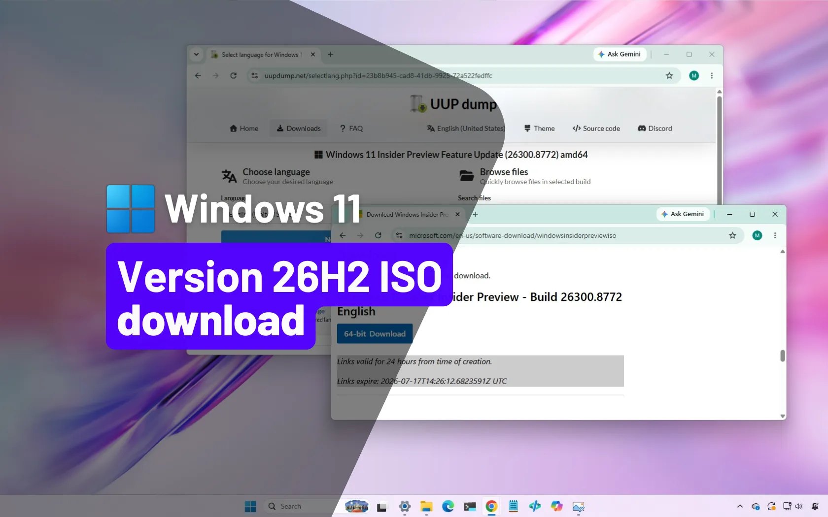Open the tab search dropdown arrow in Chrome
Screen dimensions: 828x517
coord(196,54)
